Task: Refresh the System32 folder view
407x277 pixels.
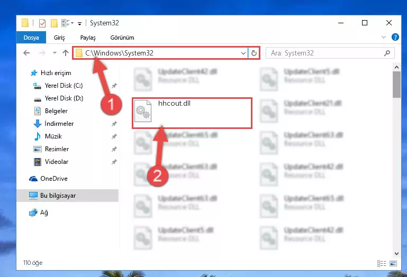Action: click(254, 53)
